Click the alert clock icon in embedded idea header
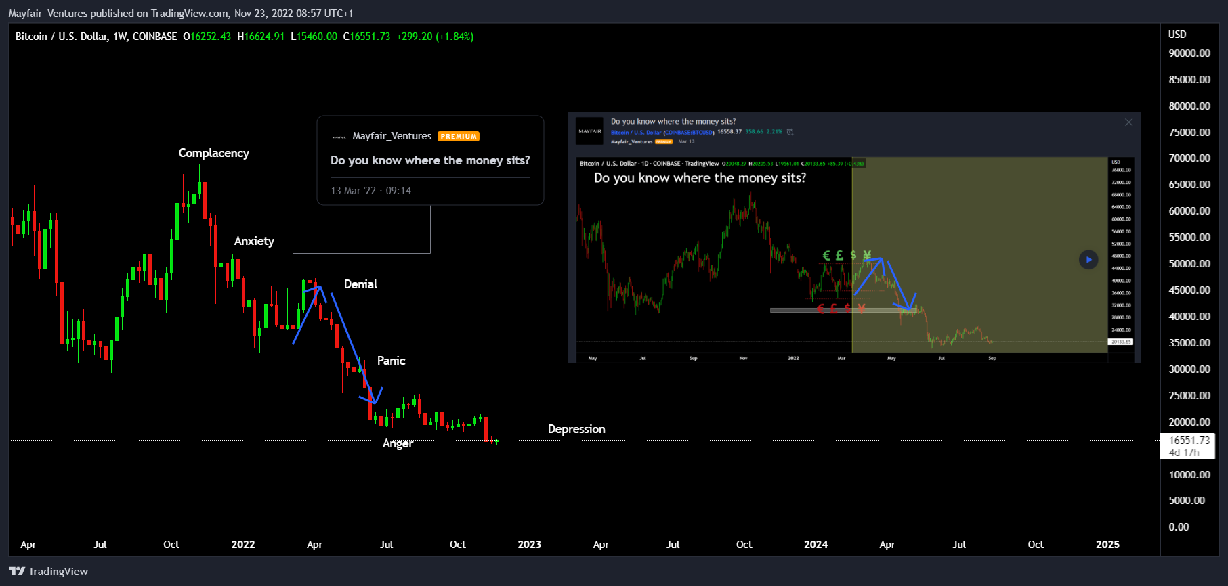 (x=790, y=132)
